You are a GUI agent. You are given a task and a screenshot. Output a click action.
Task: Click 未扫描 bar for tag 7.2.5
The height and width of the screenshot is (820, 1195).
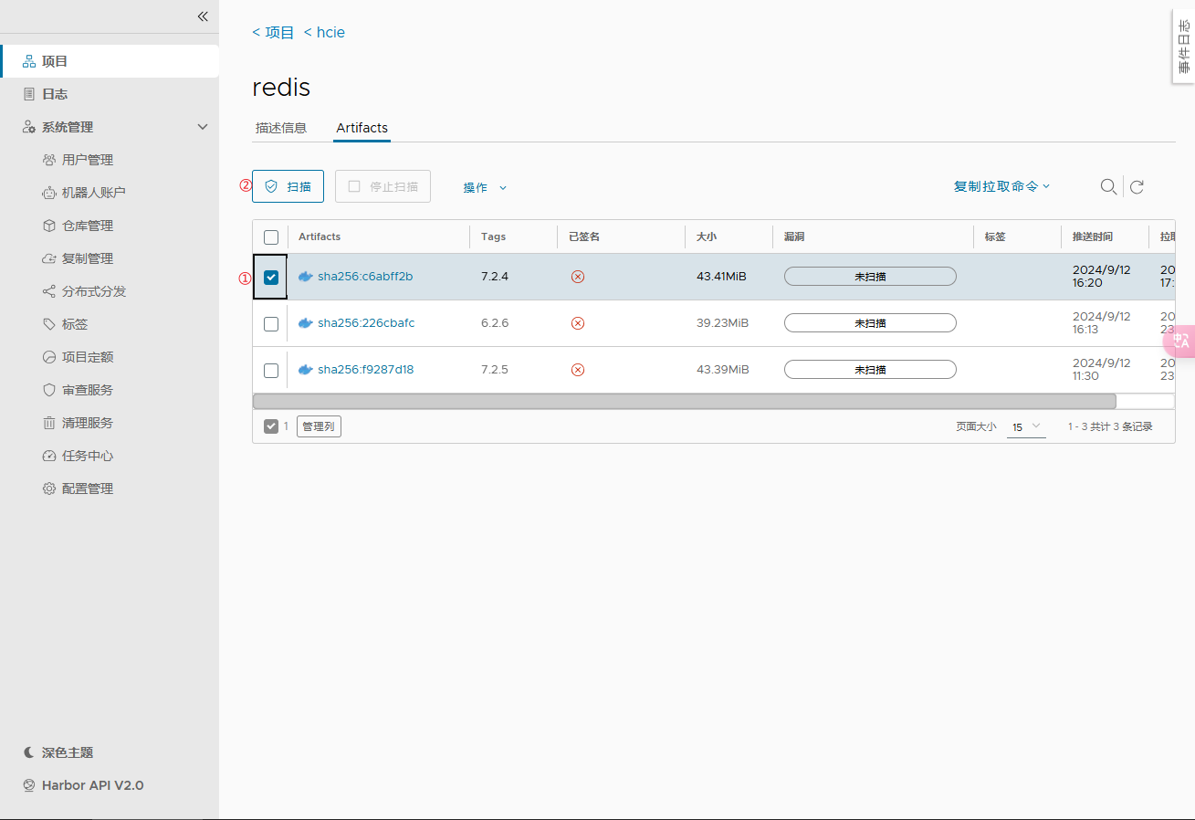click(870, 370)
